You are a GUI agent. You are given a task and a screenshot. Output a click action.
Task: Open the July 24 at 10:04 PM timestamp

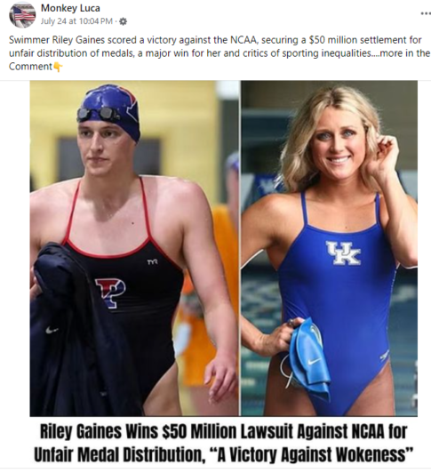point(76,21)
